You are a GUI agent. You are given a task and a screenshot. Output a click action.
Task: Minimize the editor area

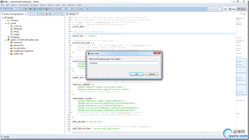(x=241, y=14)
